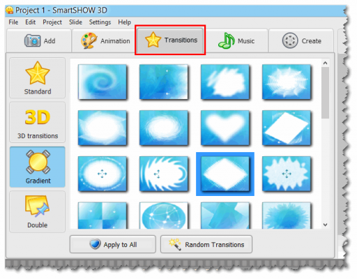Open the Double transitions category

pos(38,211)
